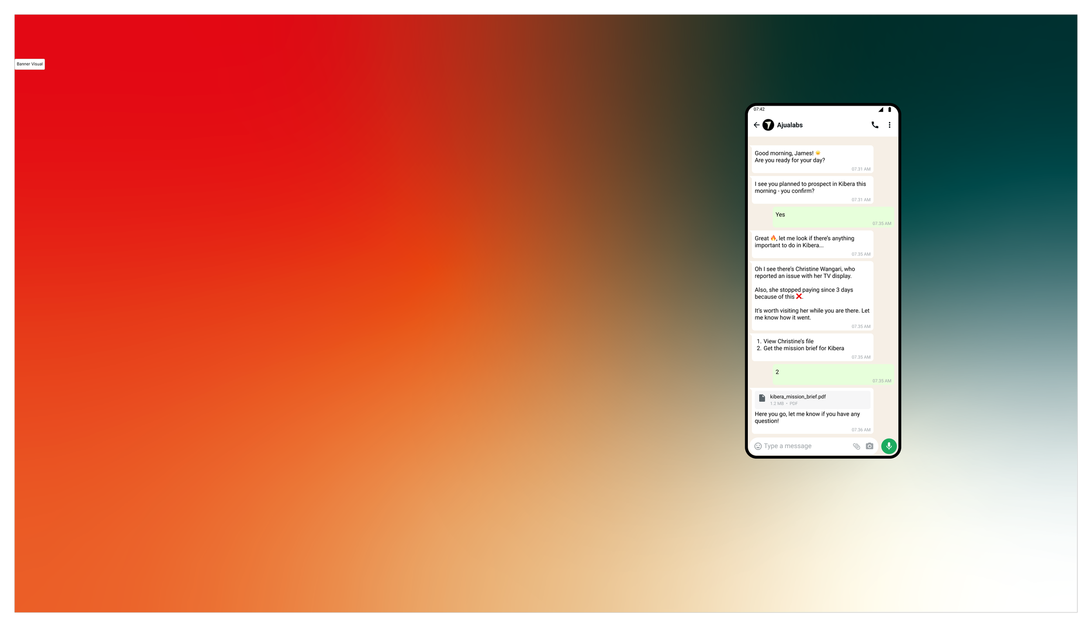Open the three-dot more options menu
The image size is (1092, 627).
(x=889, y=125)
